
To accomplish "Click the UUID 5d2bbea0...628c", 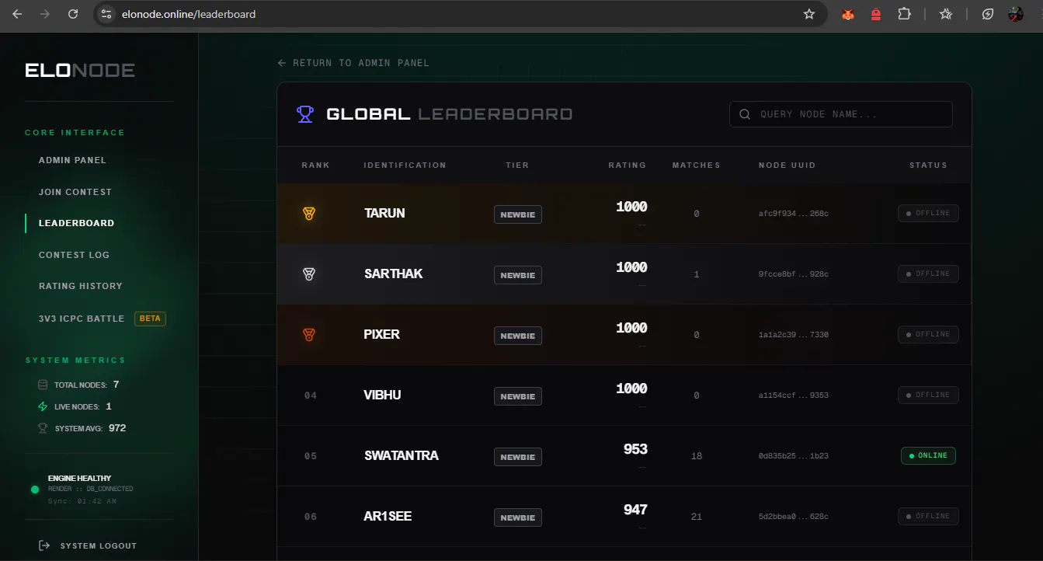I will tap(794, 516).
